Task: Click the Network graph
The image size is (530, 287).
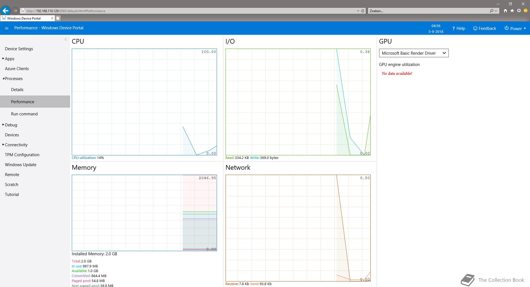Action: click(298, 228)
